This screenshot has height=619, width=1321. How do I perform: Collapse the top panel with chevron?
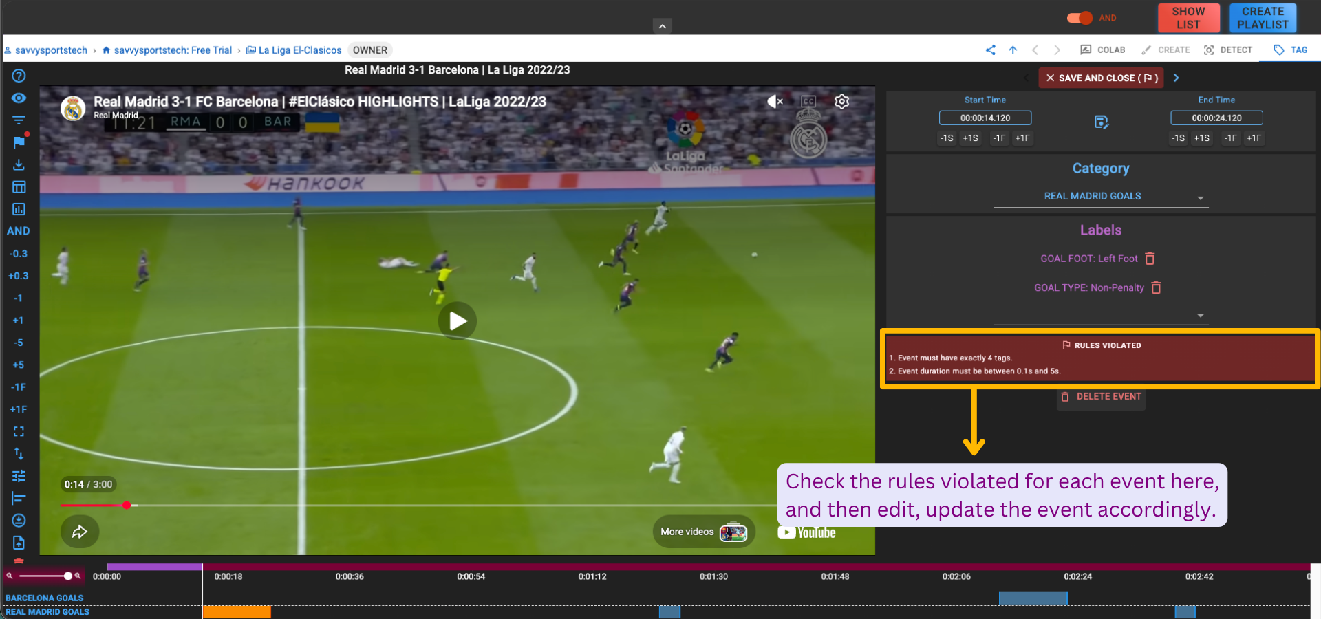click(x=662, y=26)
